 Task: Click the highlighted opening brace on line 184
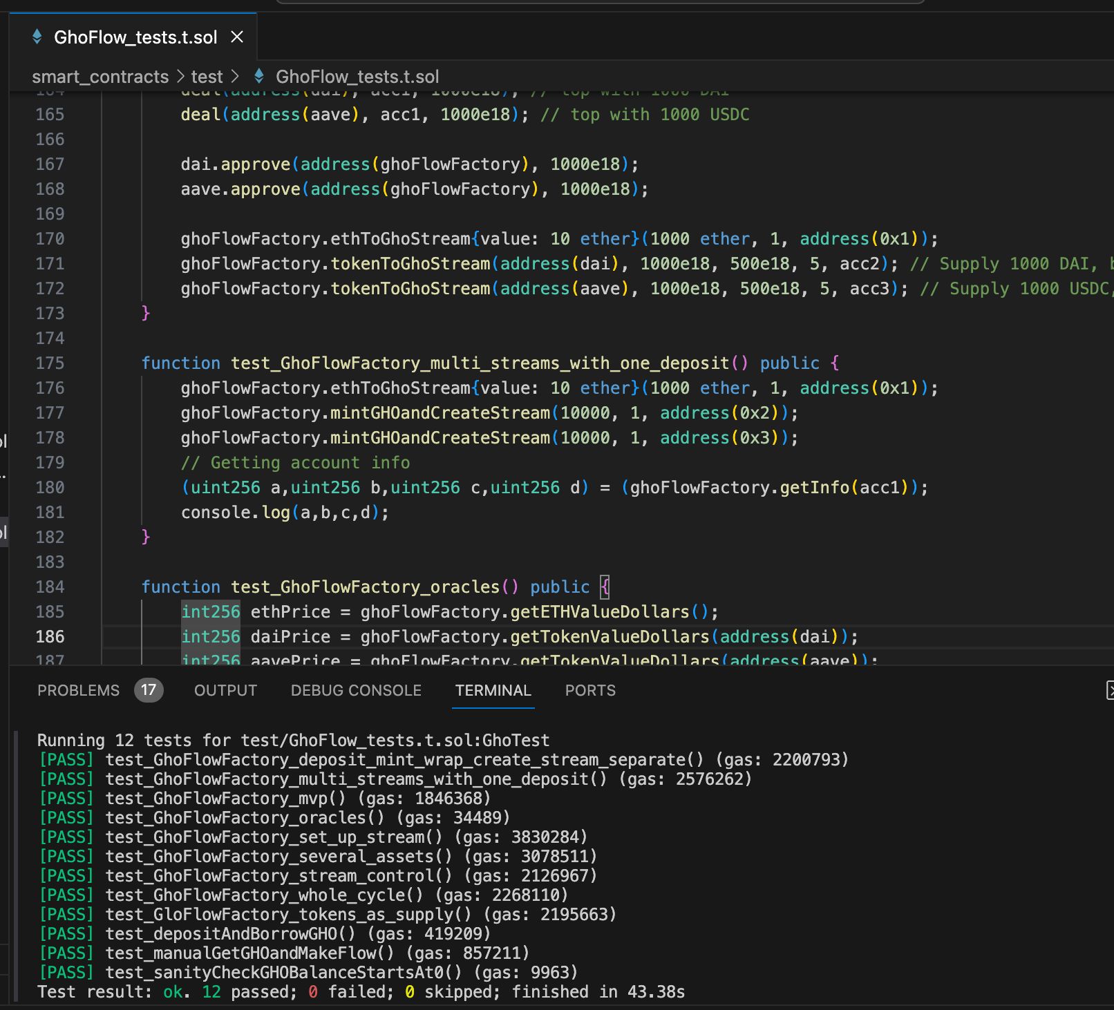tap(605, 587)
